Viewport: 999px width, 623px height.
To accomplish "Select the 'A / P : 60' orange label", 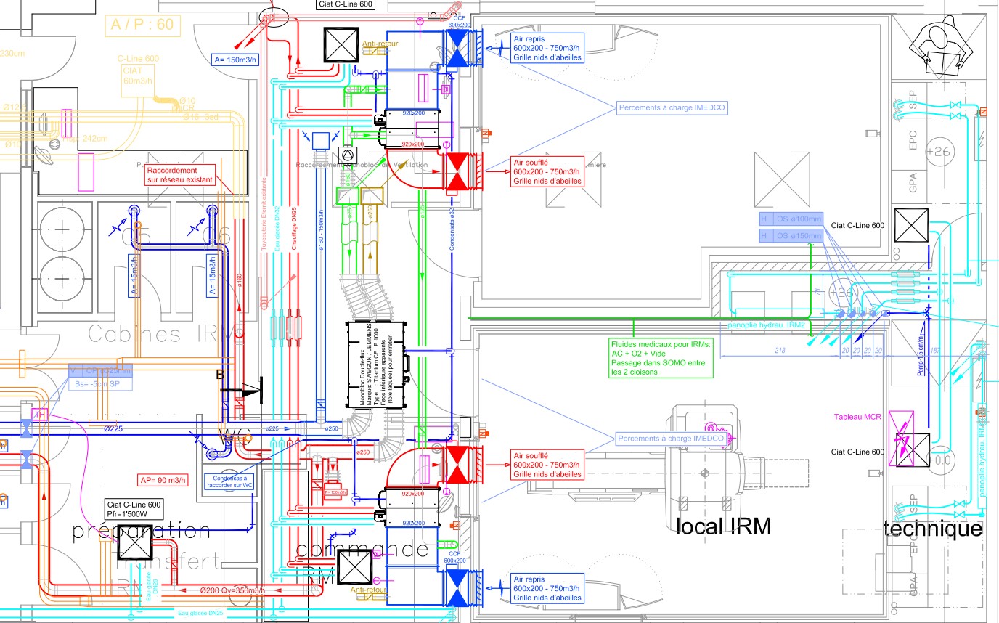I will pos(142,25).
